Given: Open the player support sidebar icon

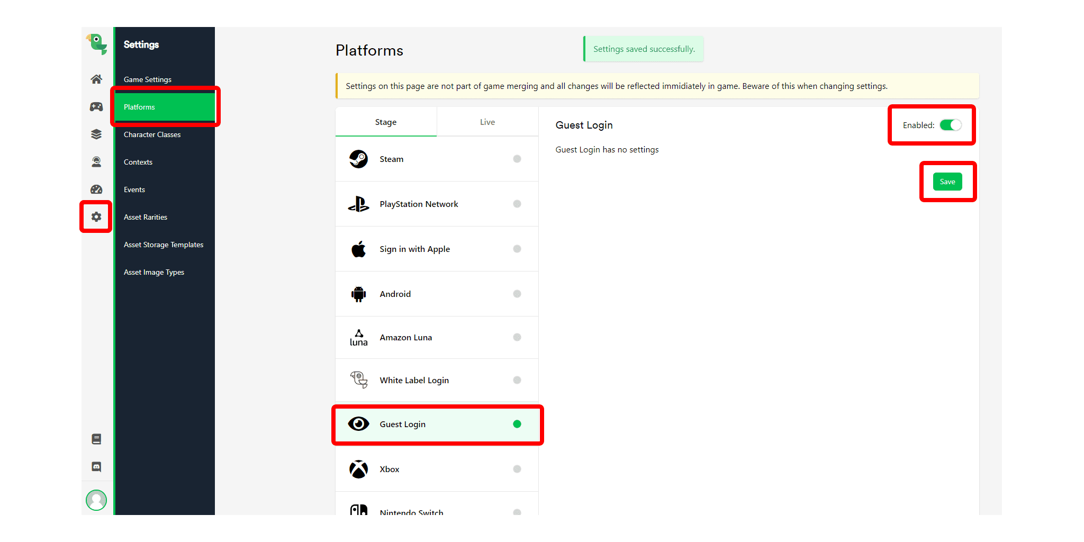Looking at the screenshot, I should coord(96,162).
